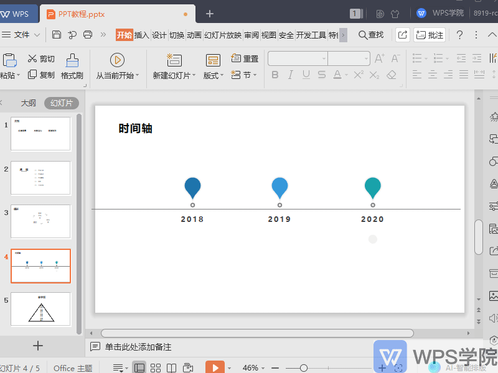The image size is (498, 373).
Task: Toggle italic formatting
Action: pyautogui.click(x=290, y=75)
